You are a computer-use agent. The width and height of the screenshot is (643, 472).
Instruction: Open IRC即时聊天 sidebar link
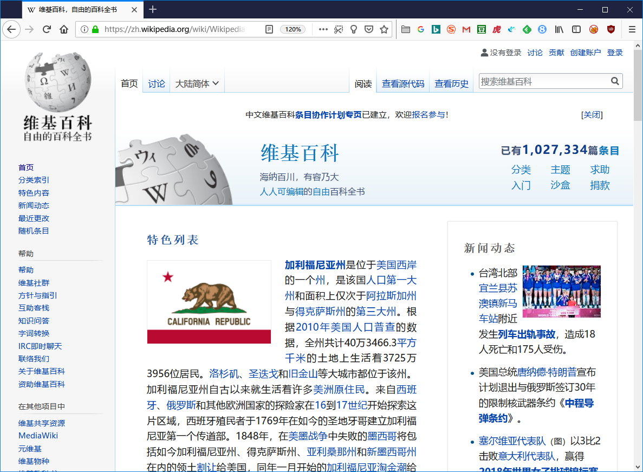[x=40, y=346]
